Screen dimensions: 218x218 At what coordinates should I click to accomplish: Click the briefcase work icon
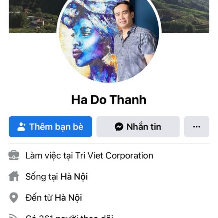(14, 155)
